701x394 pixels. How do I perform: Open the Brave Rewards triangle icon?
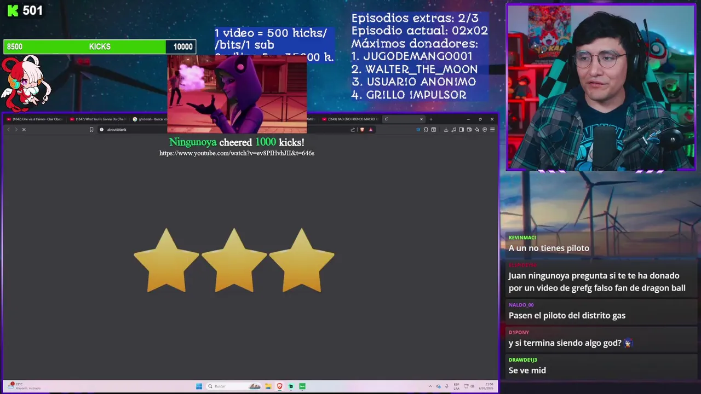(371, 130)
